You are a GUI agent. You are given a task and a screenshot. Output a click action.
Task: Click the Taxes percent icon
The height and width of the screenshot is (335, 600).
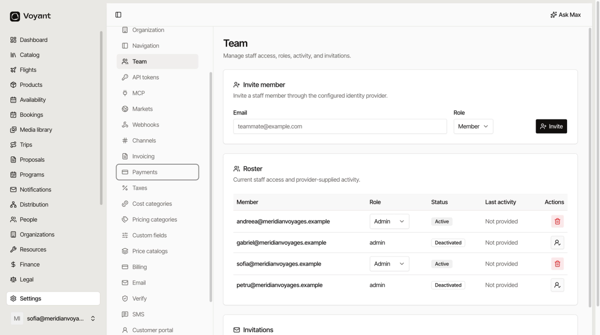(125, 188)
